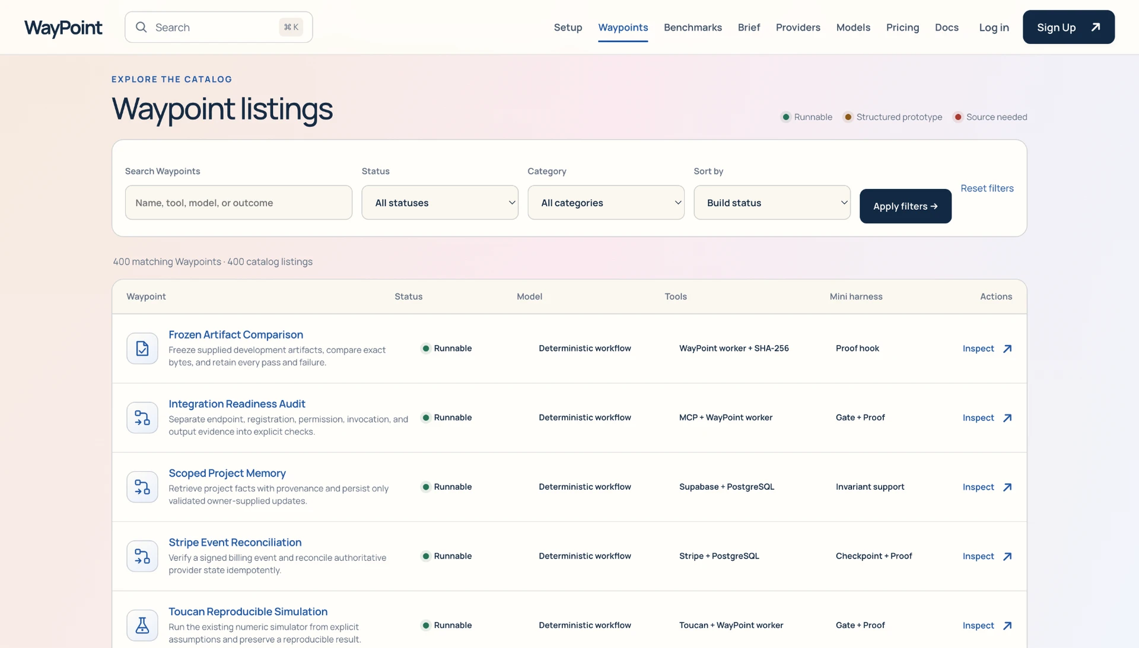Open the Models nav item
This screenshot has height=648, width=1139.
[853, 27]
